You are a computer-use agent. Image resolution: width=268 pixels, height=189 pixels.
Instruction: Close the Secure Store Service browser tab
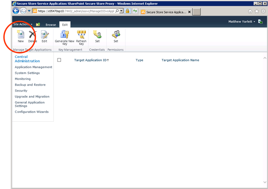coord(190,12)
